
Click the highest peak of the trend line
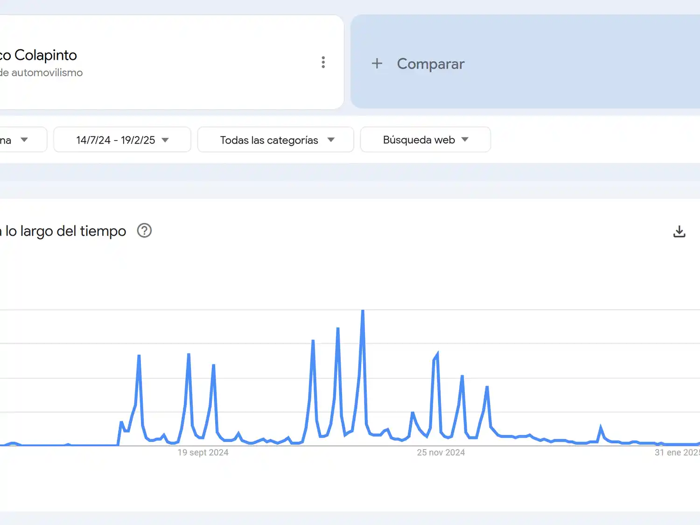pos(363,311)
